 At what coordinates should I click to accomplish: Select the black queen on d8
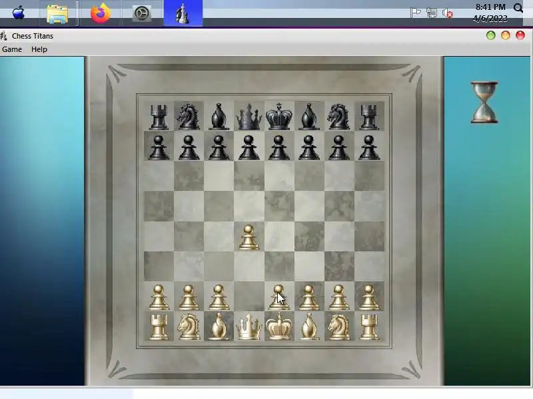[x=249, y=117]
